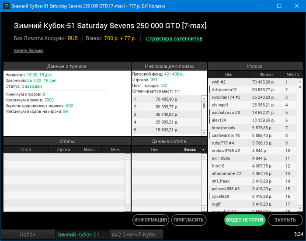Sort players by Место column header
Viewport: 306px width, 241px height.
292,75
